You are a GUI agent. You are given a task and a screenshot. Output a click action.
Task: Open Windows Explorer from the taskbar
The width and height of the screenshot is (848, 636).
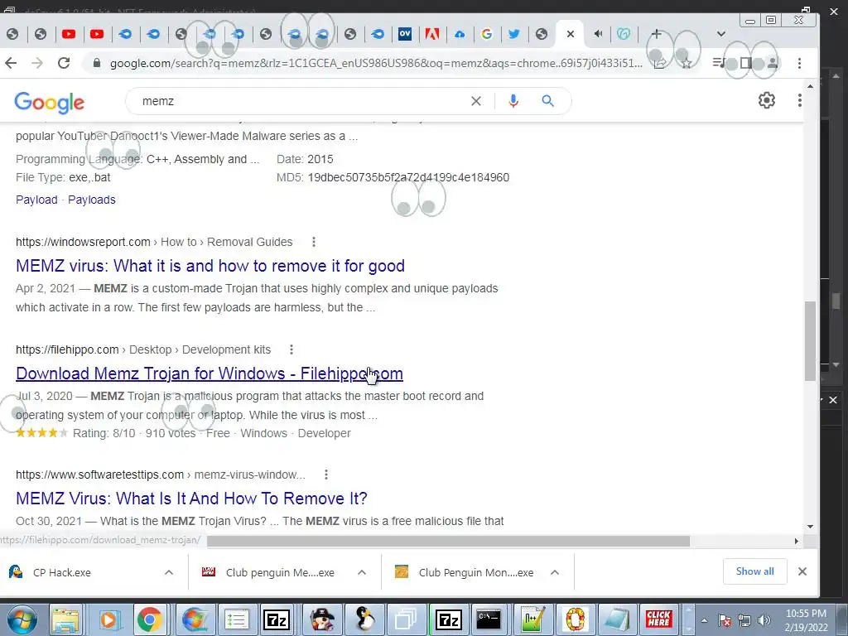coord(65,619)
